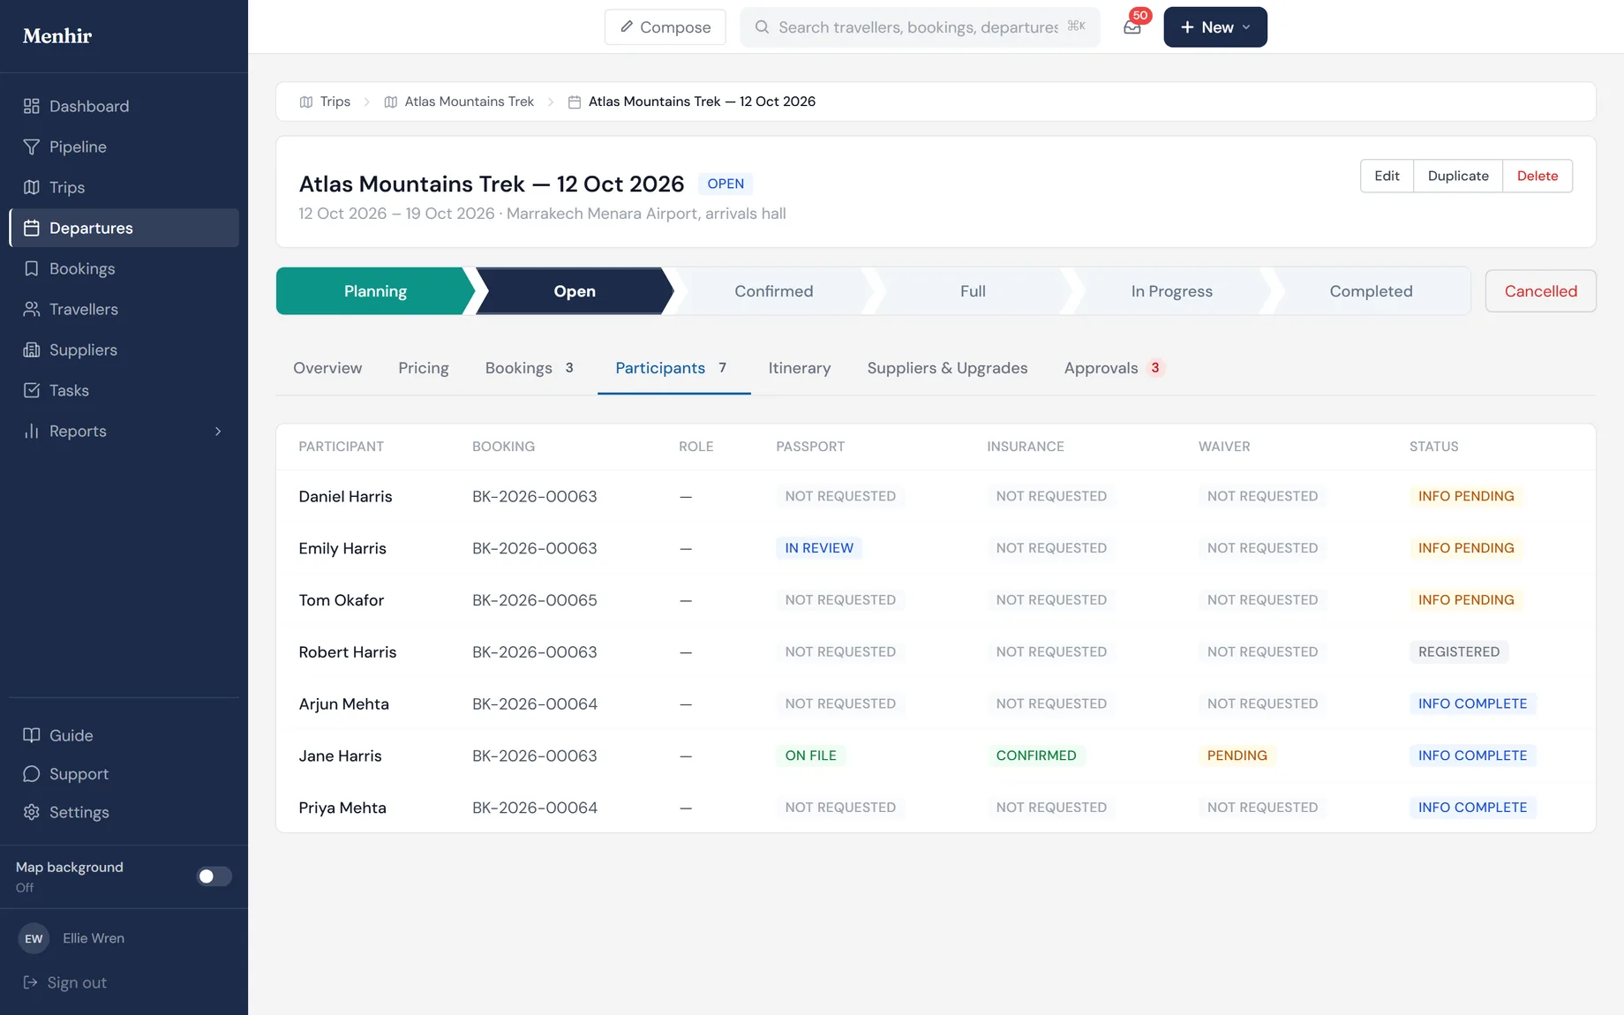Image resolution: width=1624 pixels, height=1015 pixels.
Task: Click the Reports bar chart icon
Action: (x=32, y=431)
